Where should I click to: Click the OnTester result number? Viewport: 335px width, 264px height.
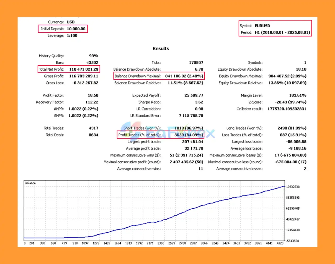click(x=287, y=109)
